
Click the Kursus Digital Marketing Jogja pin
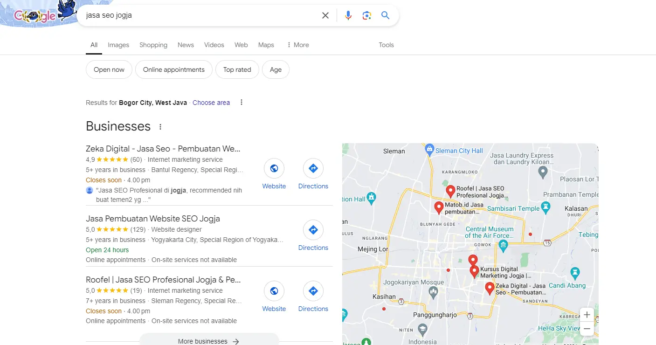[x=474, y=272]
